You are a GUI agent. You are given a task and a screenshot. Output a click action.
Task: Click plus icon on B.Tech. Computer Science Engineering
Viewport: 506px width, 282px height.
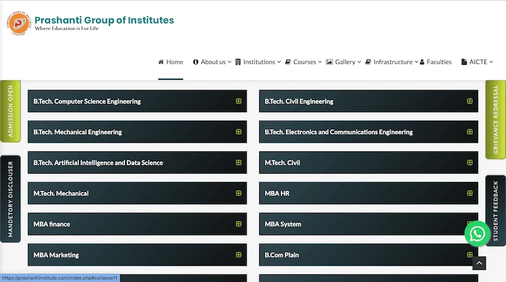tap(238, 101)
